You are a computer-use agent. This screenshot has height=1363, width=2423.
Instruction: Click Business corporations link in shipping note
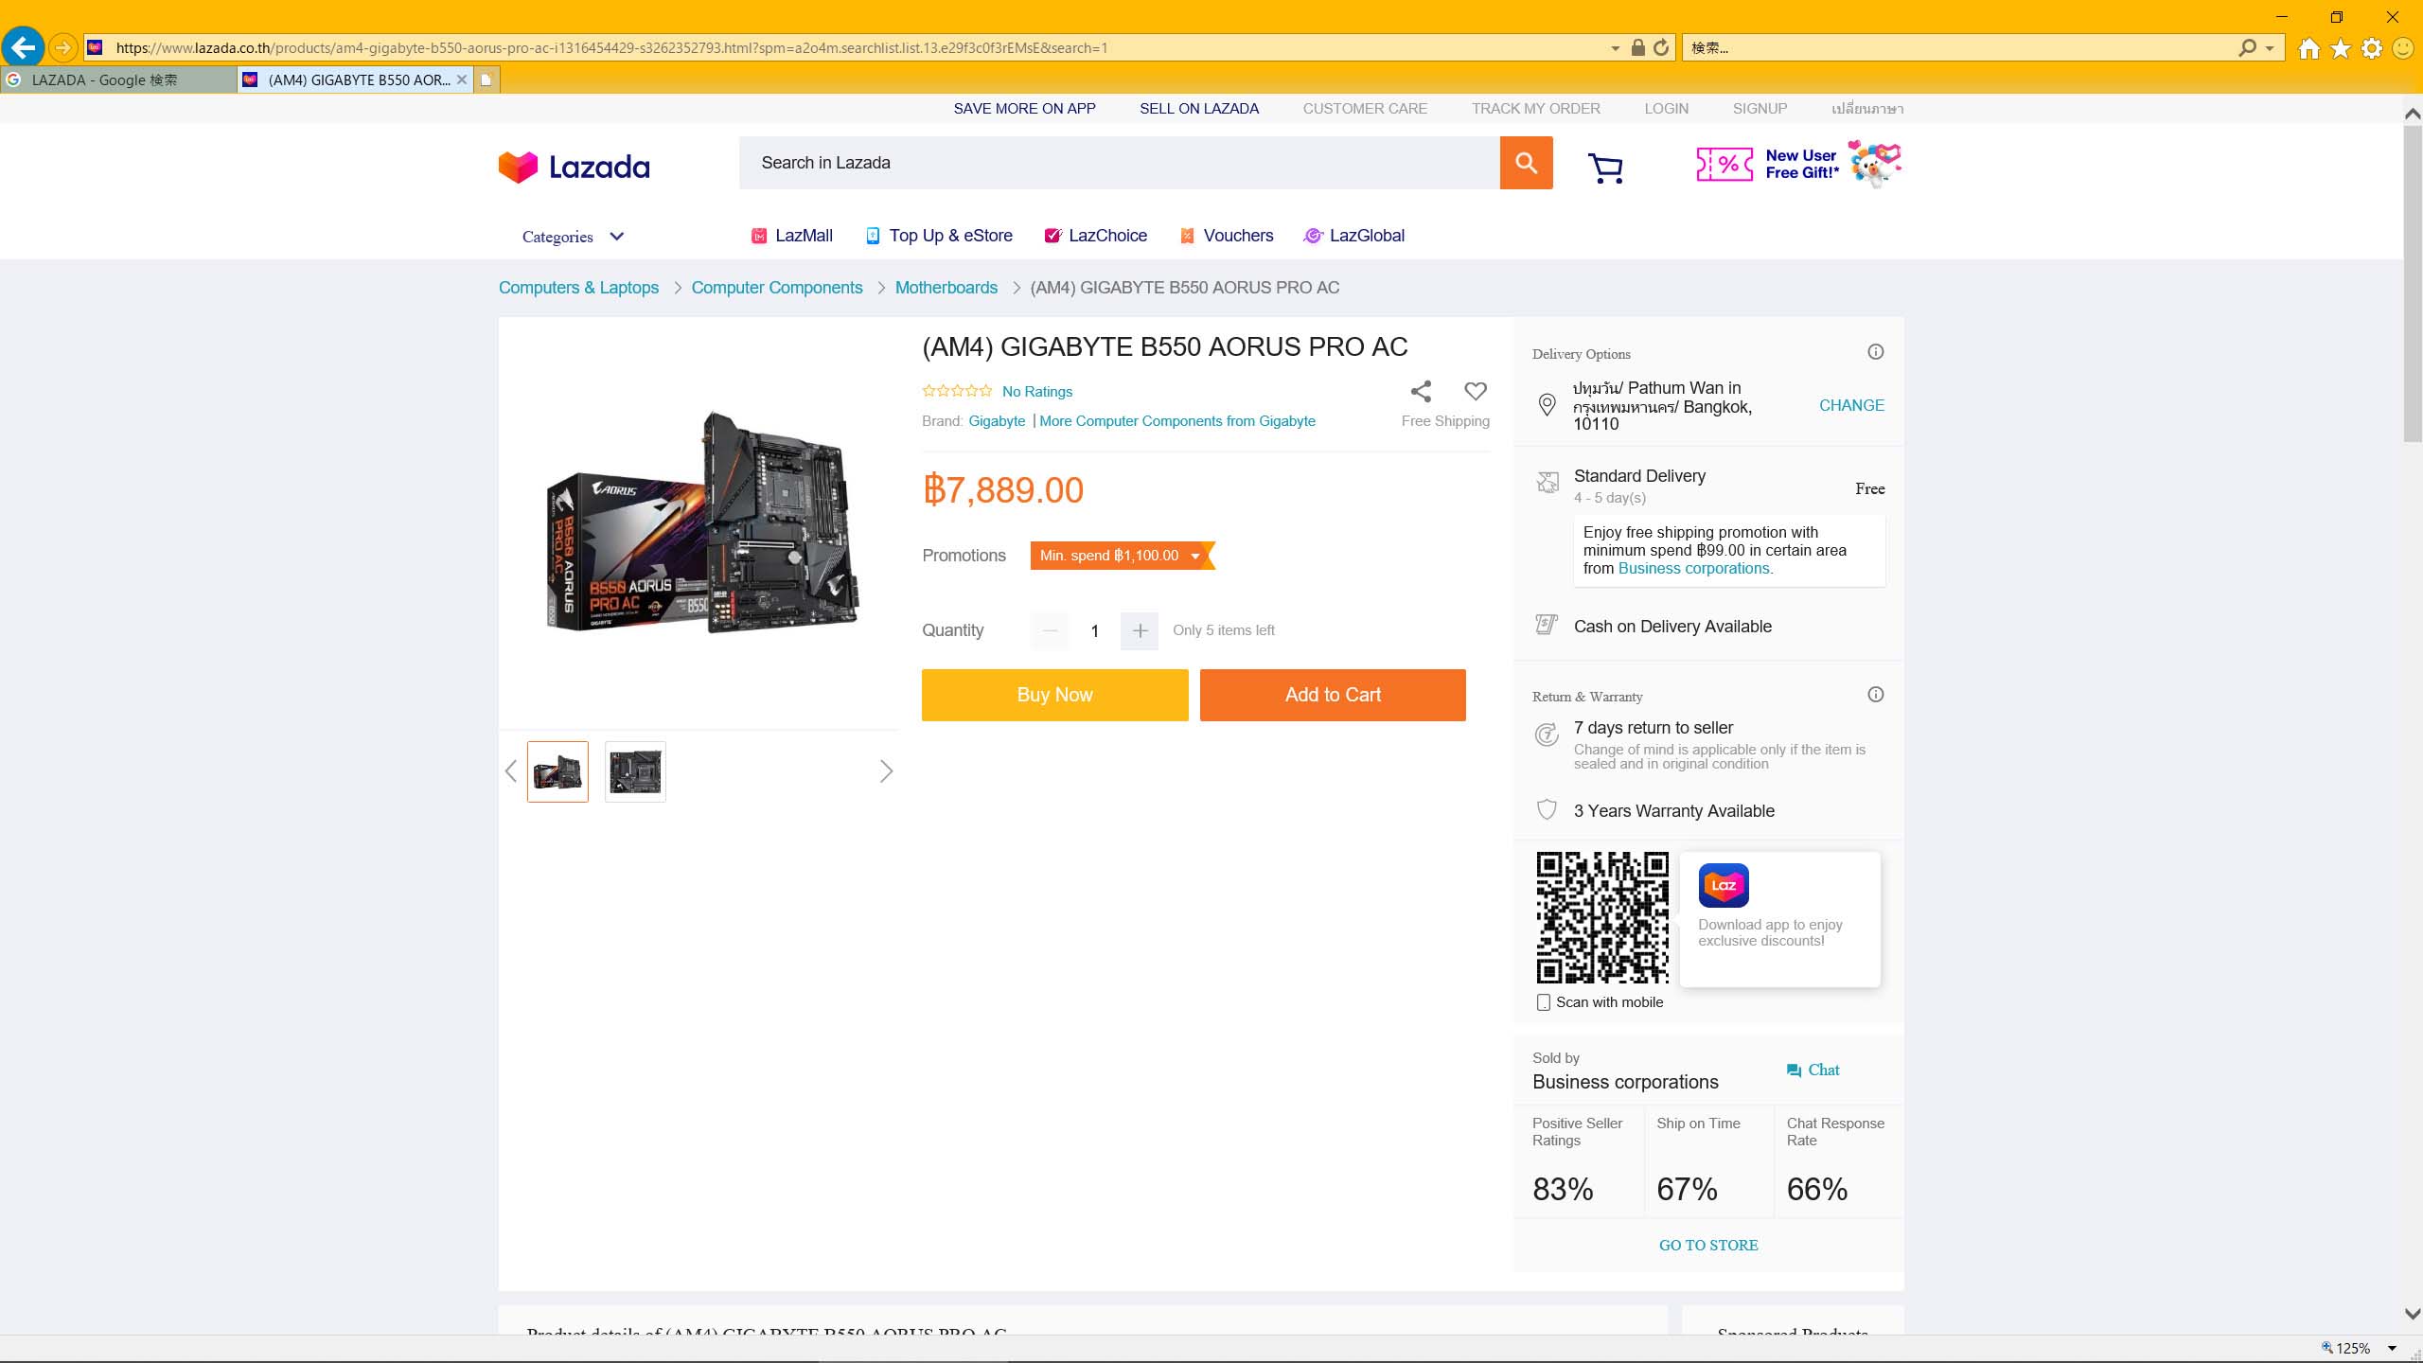[x=1693, y=569]
